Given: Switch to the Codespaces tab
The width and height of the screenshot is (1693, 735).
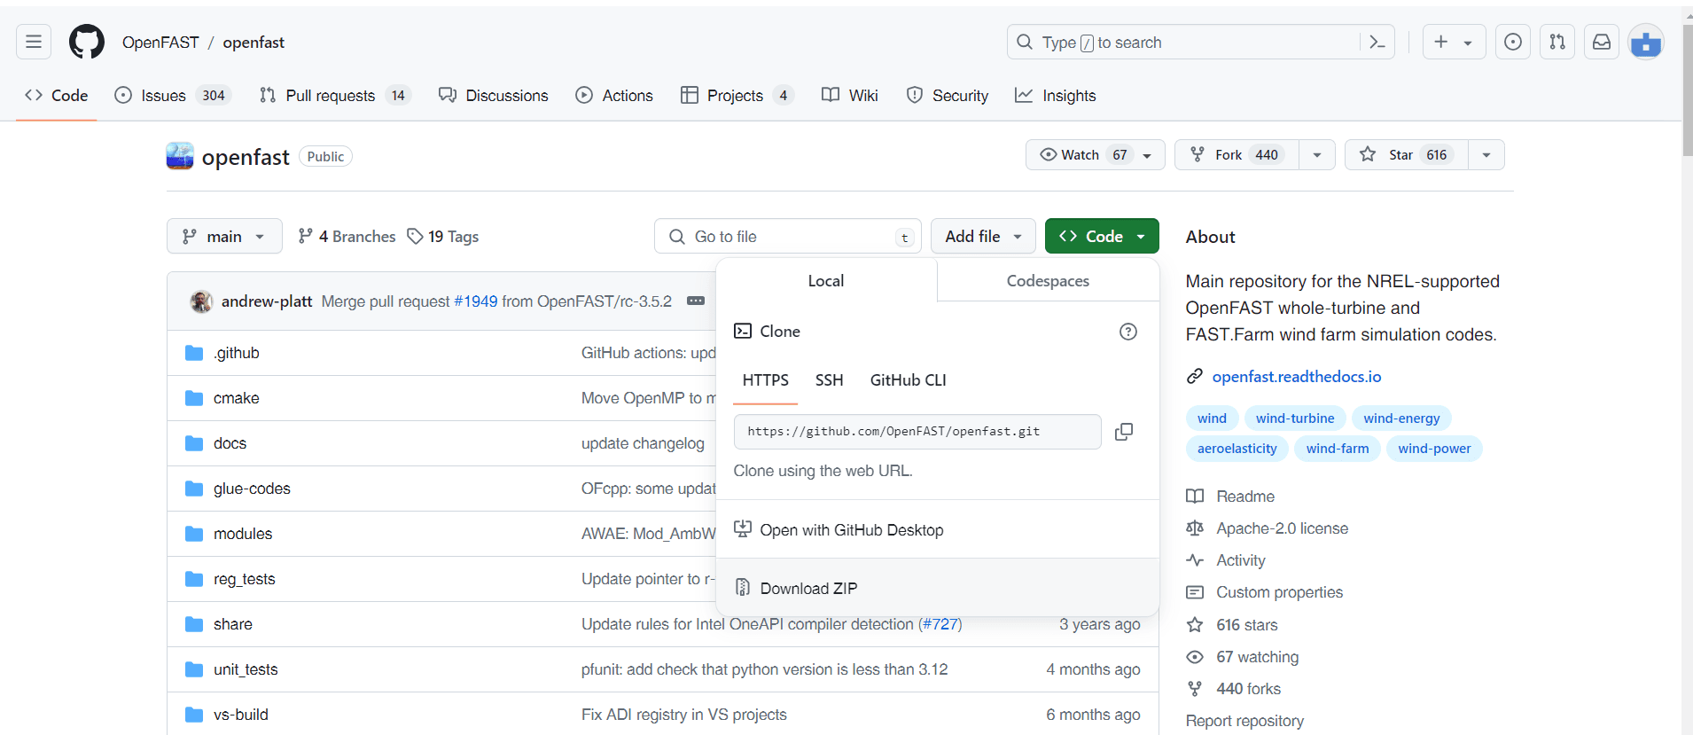Looking at the screenshot, I should click(1048, 281).
